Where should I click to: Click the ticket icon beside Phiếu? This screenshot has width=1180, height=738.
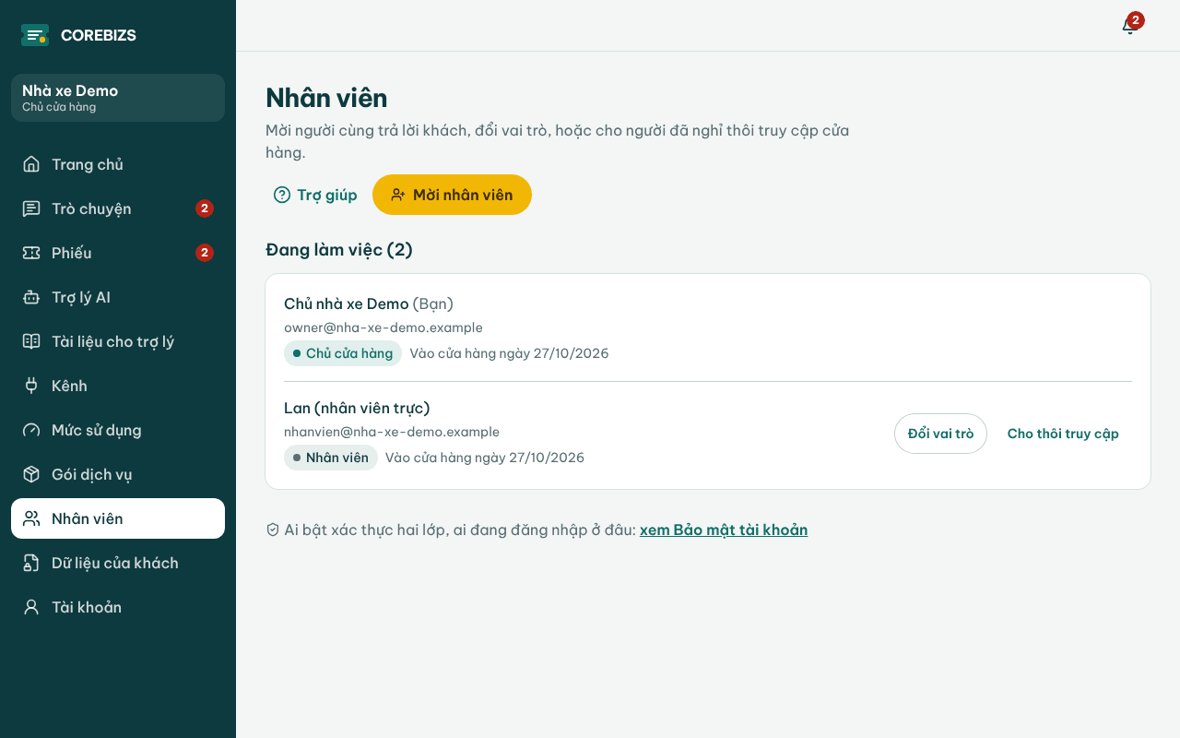coord(31,253)
